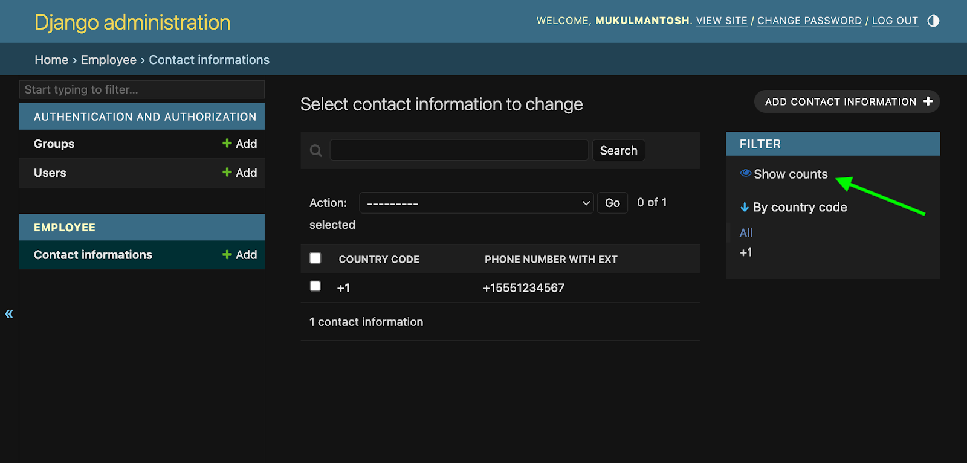Collapse sidebar with the double-chevron icon
The width and height of the screenshot is (967, 463).
9,313
